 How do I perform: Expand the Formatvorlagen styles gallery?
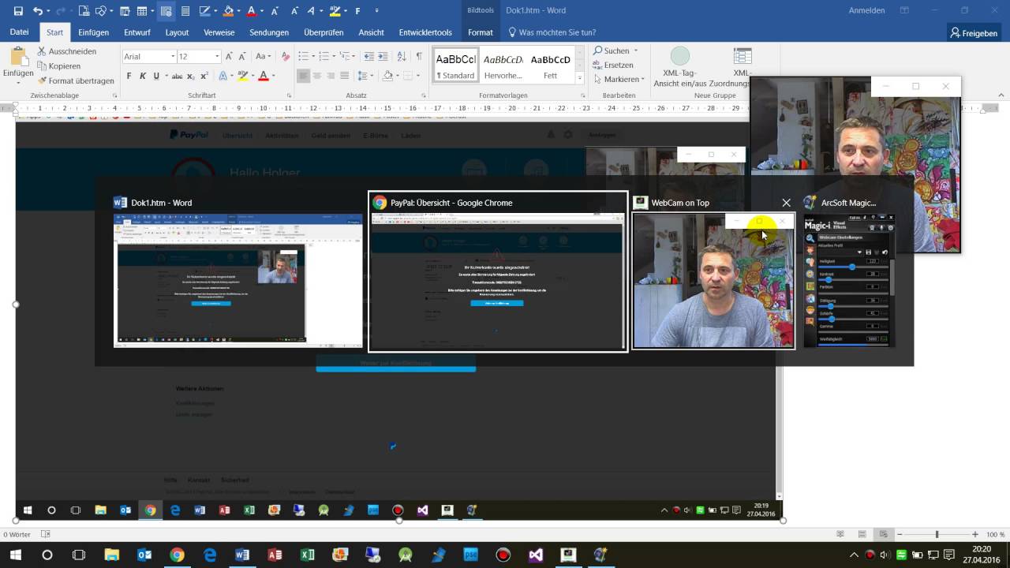point(580,79)
